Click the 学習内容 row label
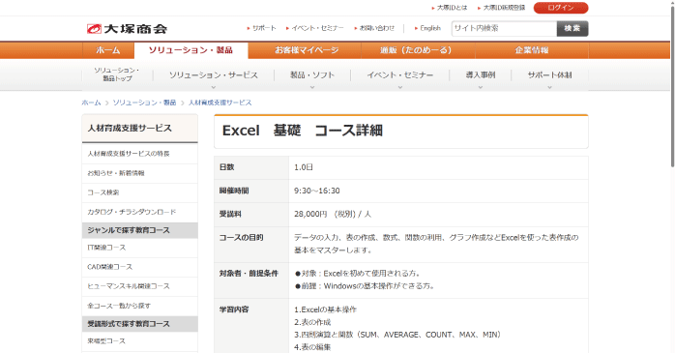The image size is (675, 353). (234, 309)
